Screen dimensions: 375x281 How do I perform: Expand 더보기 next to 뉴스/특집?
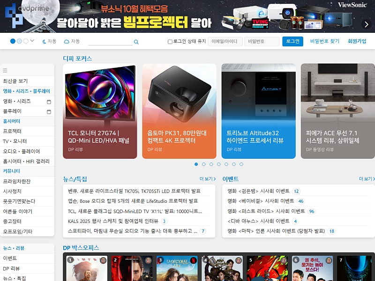click(208, 179)
